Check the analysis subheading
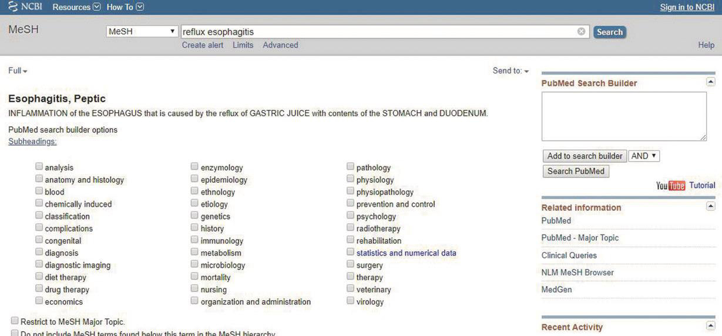722x336 pixels. click(39, 167)
